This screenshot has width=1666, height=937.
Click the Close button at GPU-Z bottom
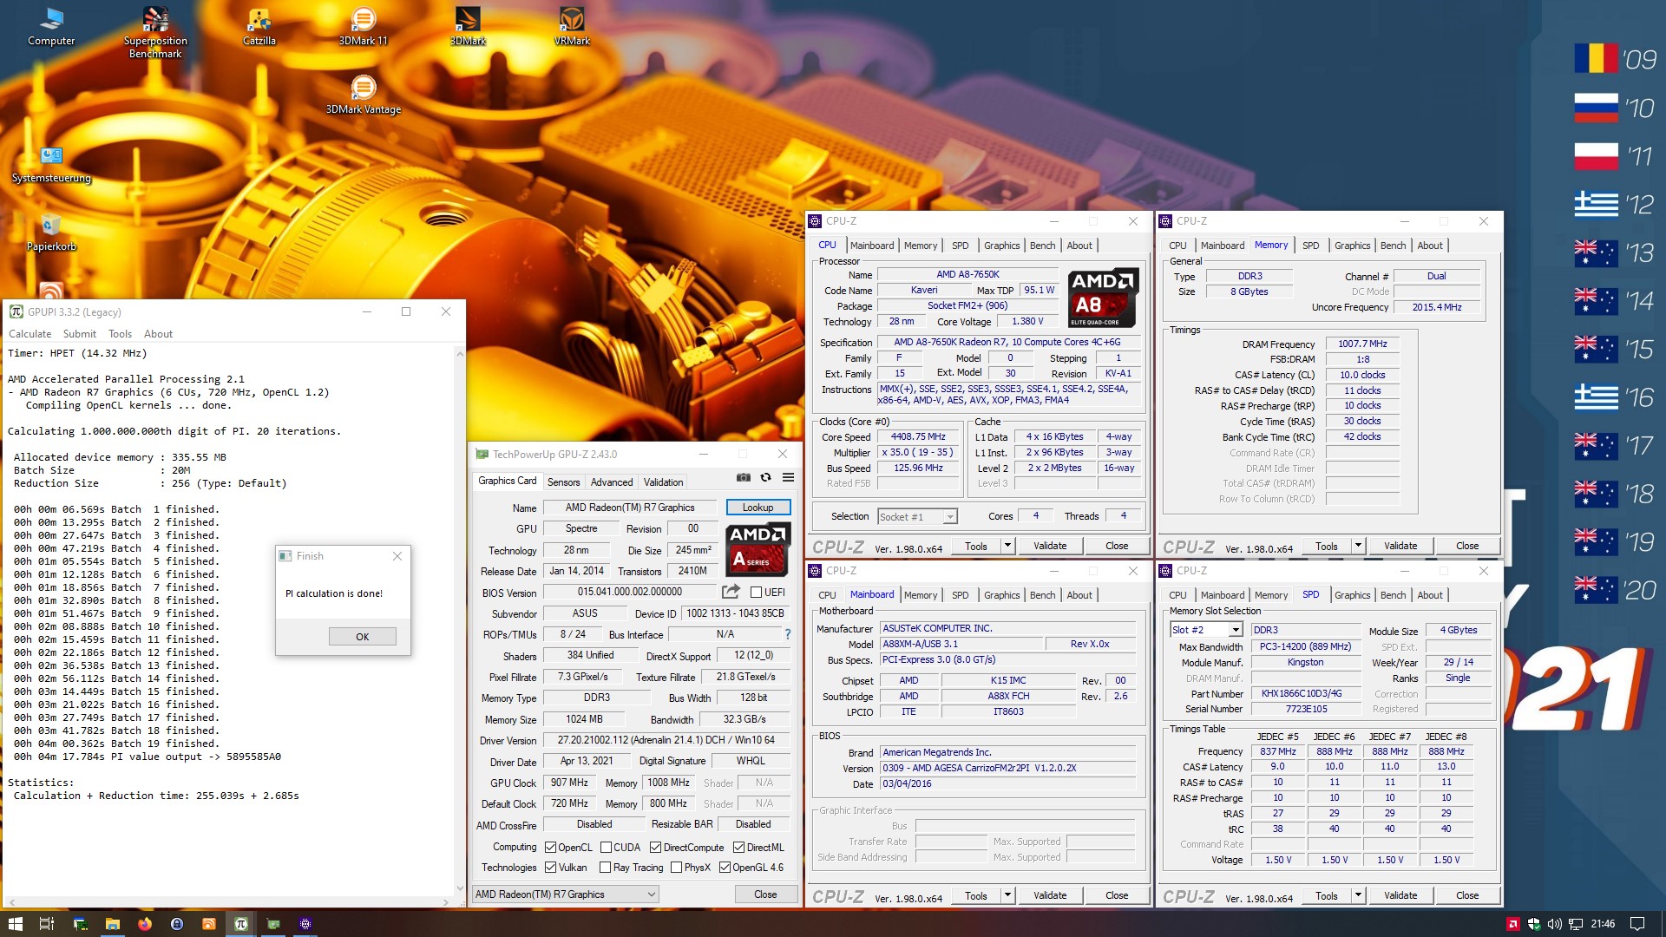765,894
